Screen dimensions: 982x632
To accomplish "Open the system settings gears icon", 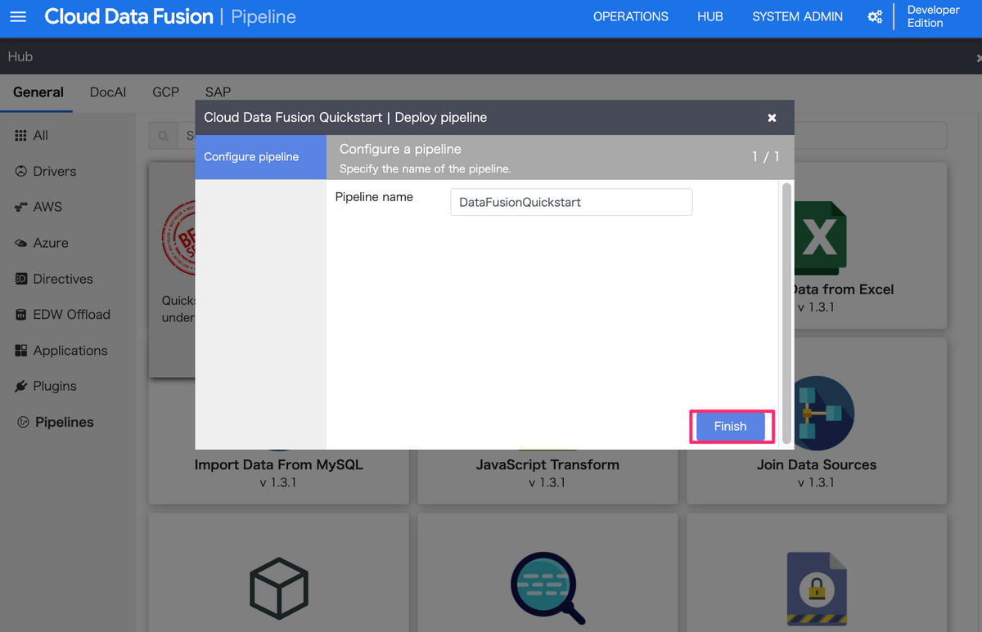I will (875, 16).
